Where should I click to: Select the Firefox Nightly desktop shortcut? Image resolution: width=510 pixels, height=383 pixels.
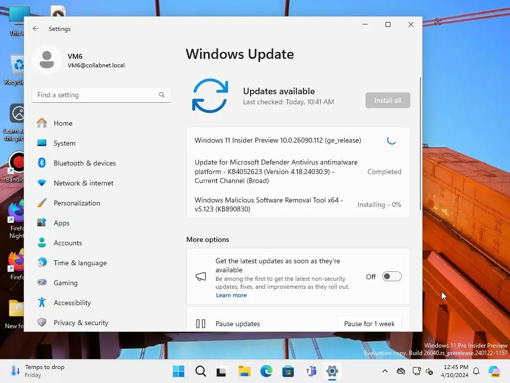click(15, 220)
